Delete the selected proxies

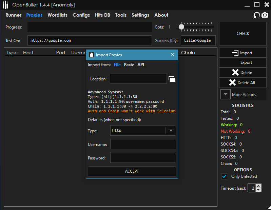[243, 72]
